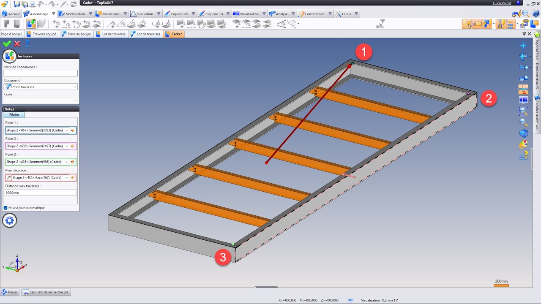Click the axis triad in the bottom-left corner
The width and height of the screenshot is (541, 304).
[15, 264]
